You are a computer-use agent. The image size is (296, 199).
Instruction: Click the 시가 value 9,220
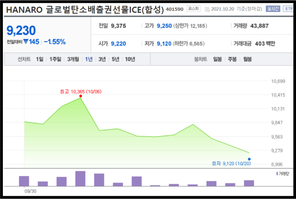[x=118, y=43]
